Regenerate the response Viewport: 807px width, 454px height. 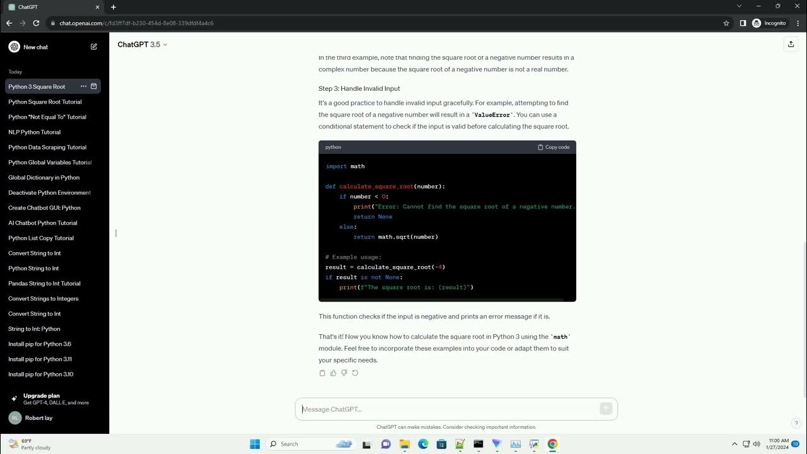click(355, 373)
